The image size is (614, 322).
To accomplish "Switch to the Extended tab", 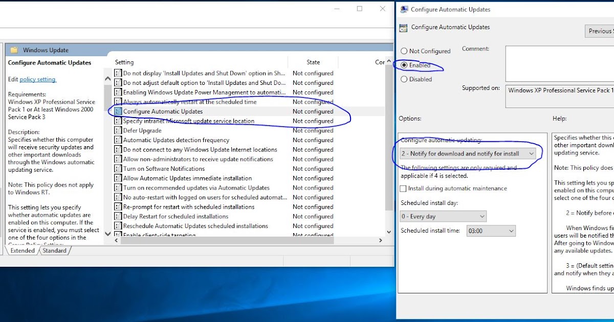I will [22, 250].
